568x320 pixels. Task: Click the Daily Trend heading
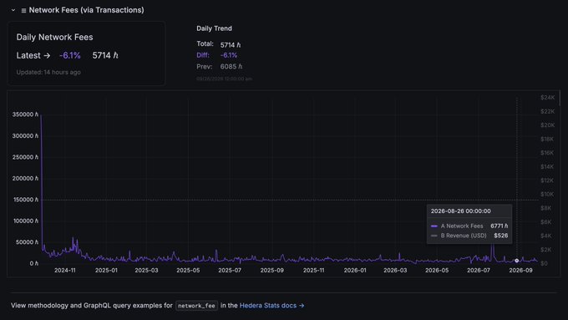(214, 28)
